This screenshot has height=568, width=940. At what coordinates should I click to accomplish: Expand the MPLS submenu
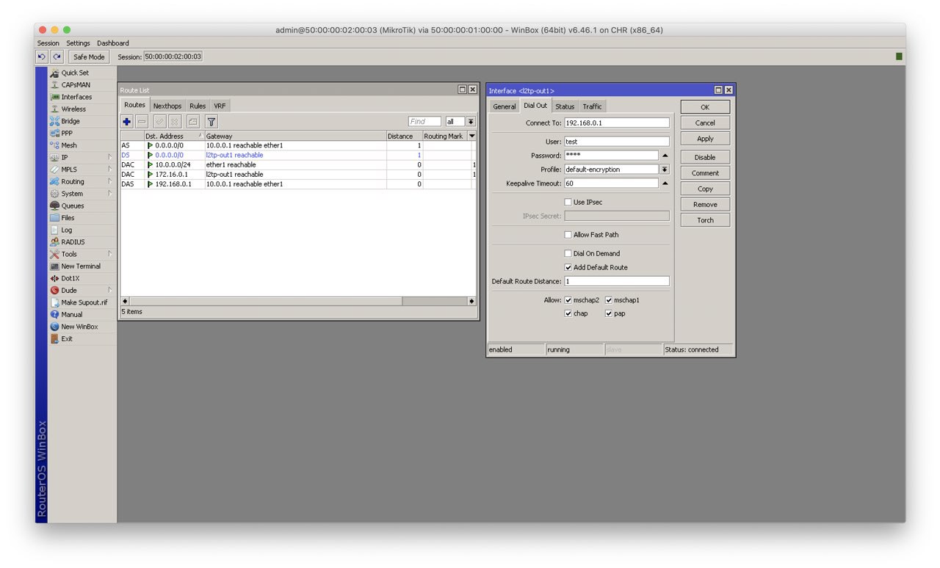point(110,170)
